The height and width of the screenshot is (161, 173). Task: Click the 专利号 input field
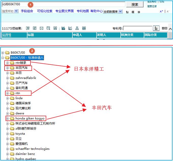[x=137, y=28]
